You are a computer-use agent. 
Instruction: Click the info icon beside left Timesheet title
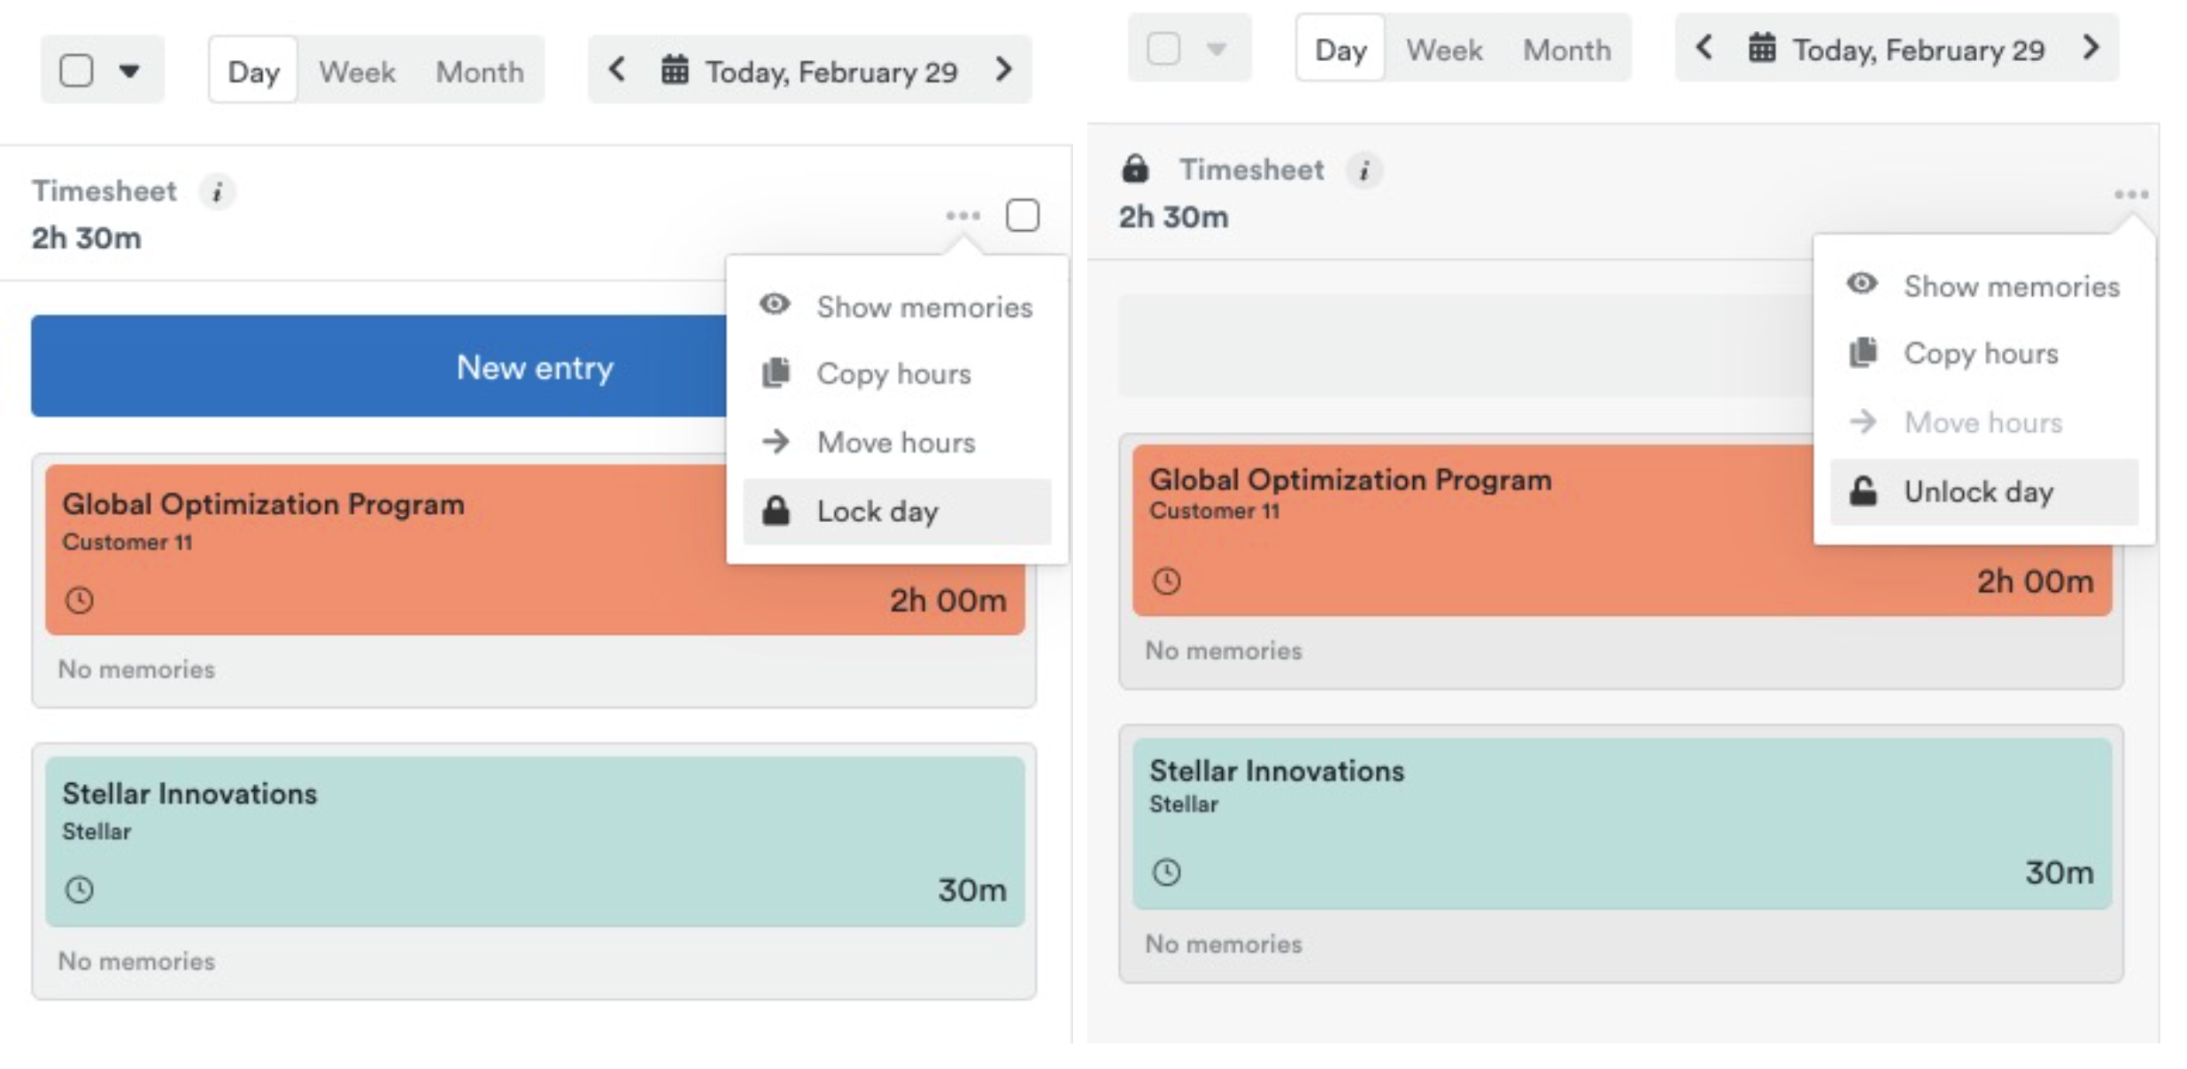pos(217,192)
